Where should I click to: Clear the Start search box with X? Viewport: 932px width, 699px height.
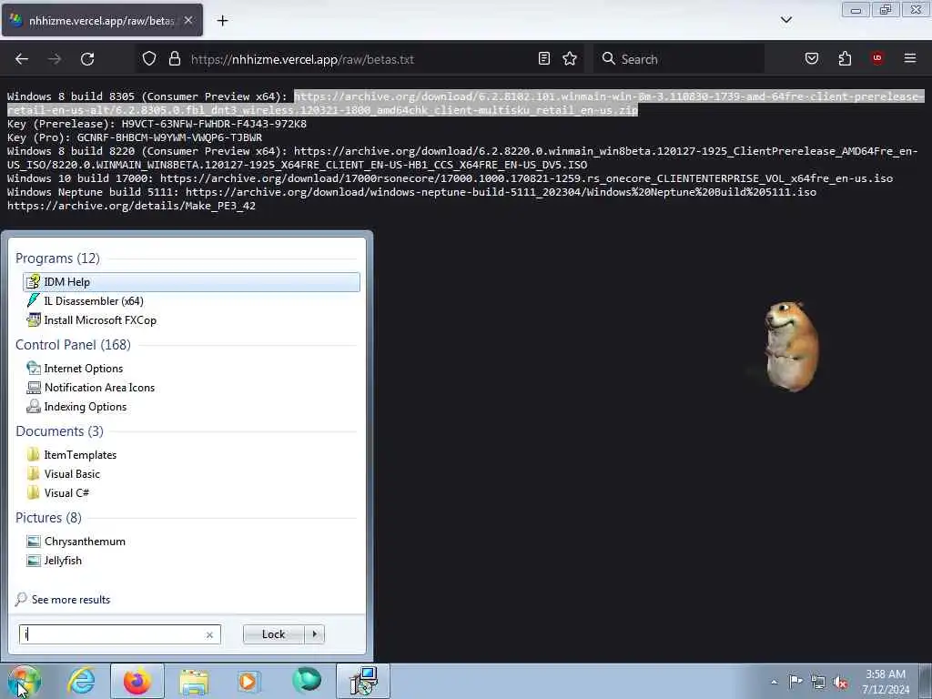209,634
